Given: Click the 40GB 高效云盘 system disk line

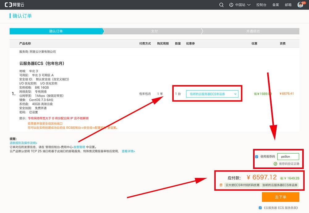Looking at the screenshot, I should (x=36, y=104).
